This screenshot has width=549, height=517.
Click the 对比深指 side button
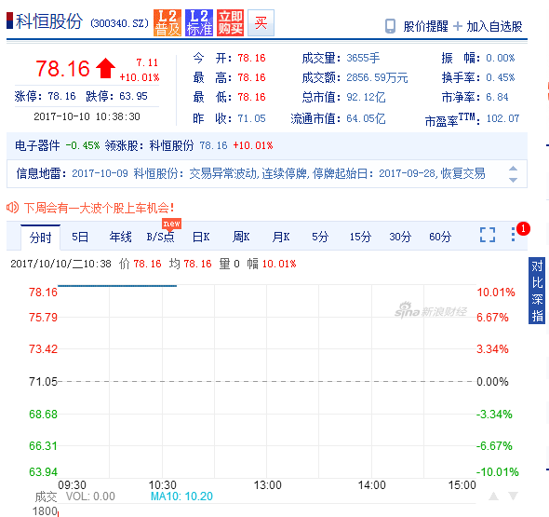click(537, 291)
